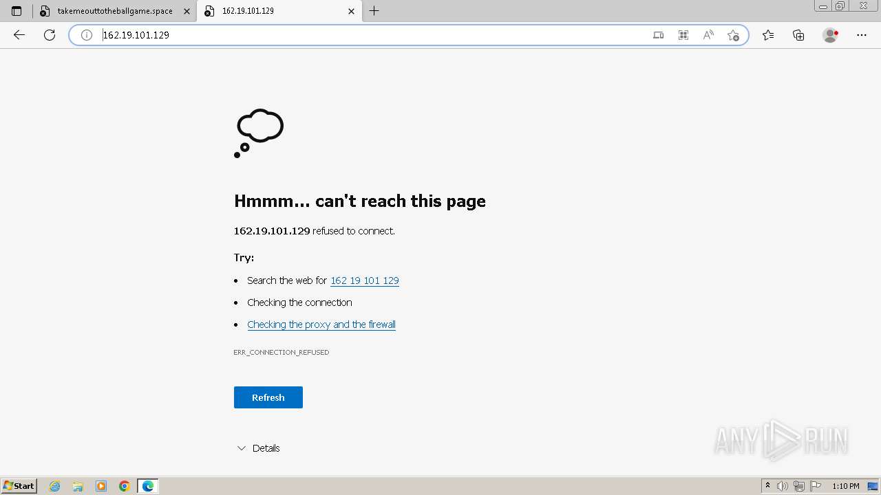The height and width of the screenshot is (495, 881).
Task: Minimize the Edge browser window
Action: [823, 6]
